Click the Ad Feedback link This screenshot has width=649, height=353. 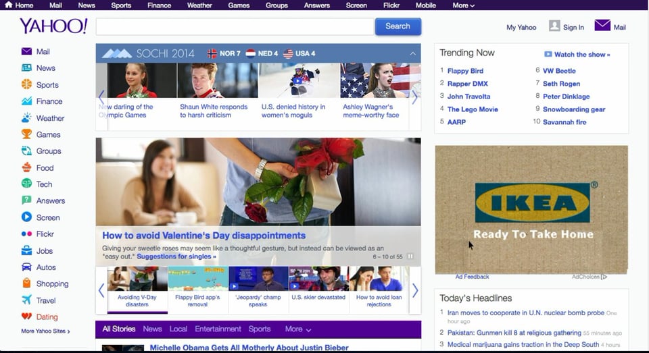[x=473, y=277]
